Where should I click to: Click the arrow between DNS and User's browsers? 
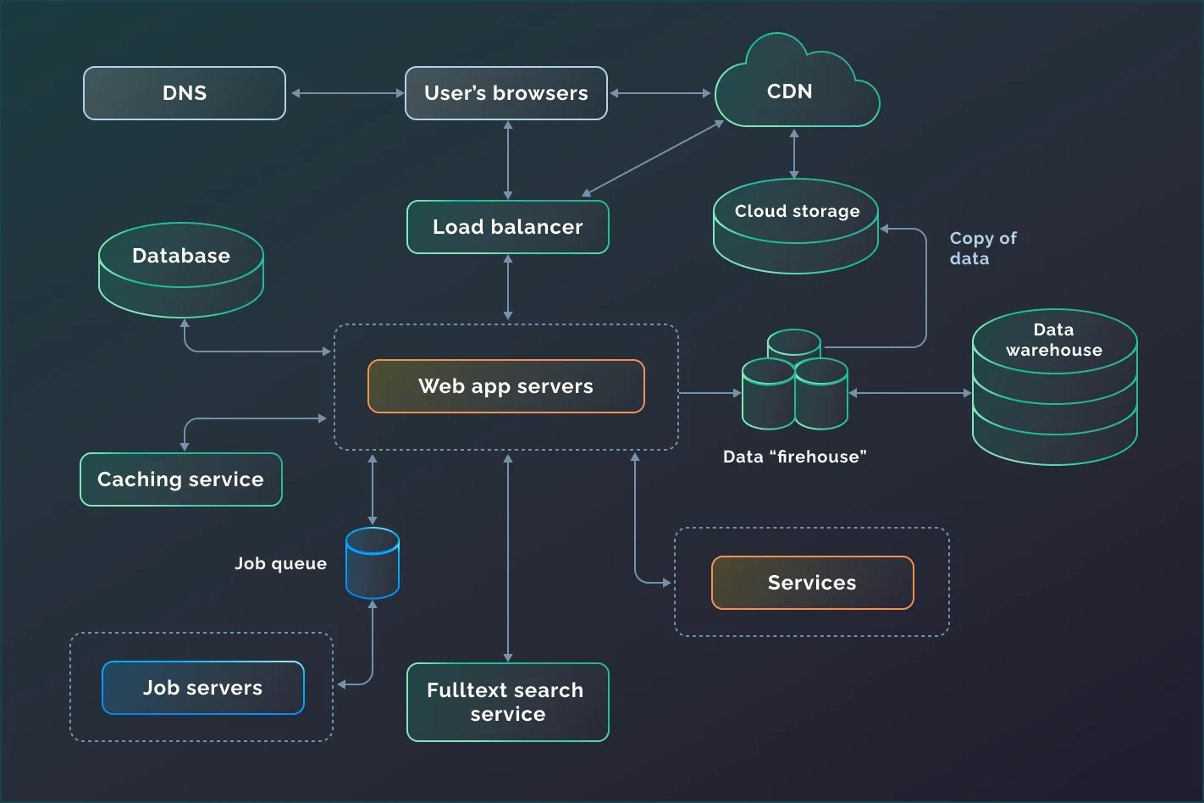347,93
